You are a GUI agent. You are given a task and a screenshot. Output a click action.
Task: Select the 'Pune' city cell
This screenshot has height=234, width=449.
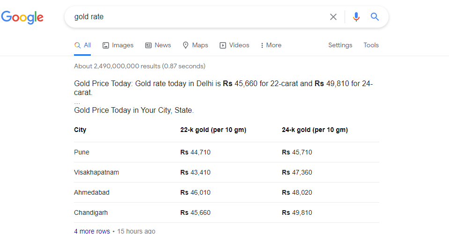(81, 152)
